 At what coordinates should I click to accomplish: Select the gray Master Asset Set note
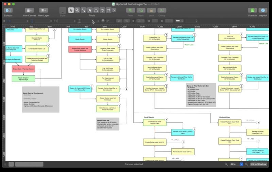(108, 124)
